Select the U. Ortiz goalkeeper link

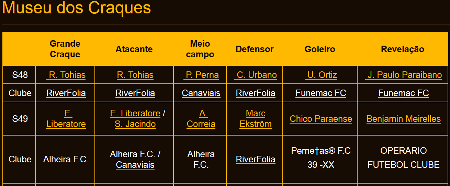(321, 75)
